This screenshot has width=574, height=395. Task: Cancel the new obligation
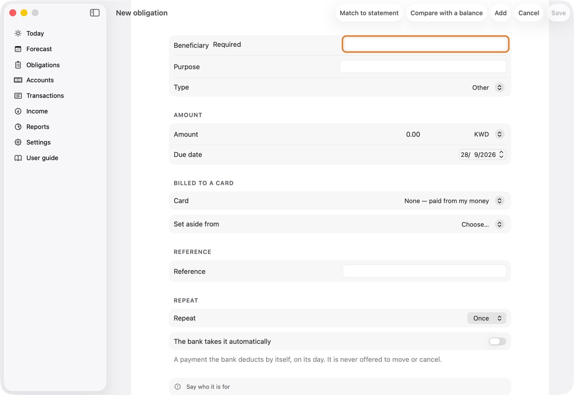point(529,13)
